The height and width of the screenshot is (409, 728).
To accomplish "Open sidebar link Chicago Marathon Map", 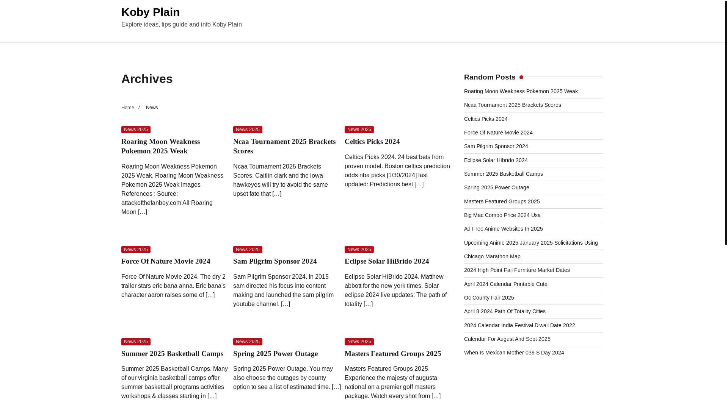I will pyautogui.click(x=492, y=256).
